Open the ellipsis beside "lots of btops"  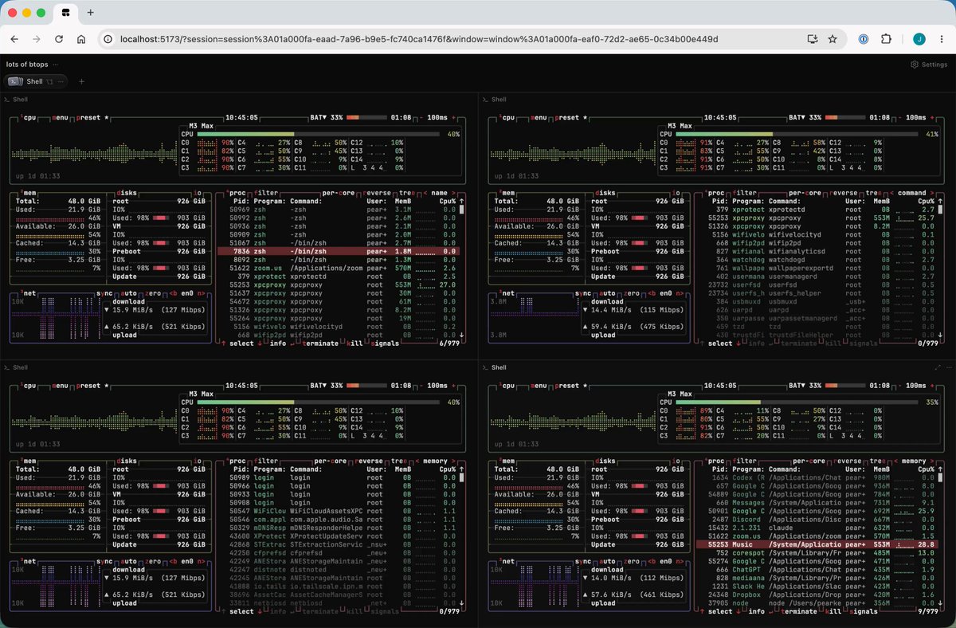(x=55, y=65)
